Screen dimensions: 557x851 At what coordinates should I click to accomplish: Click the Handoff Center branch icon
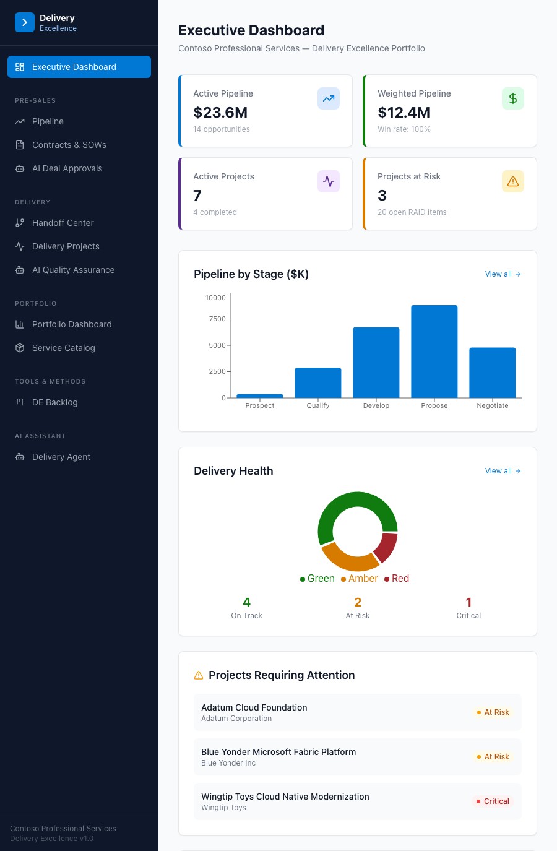(20, 223)
